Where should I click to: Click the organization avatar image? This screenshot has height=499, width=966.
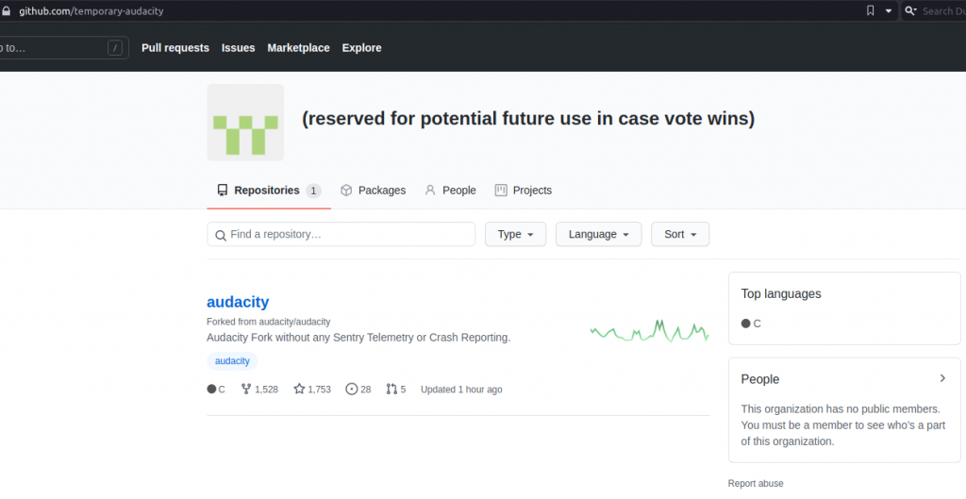pyautogui.click(x=245, y=123)
